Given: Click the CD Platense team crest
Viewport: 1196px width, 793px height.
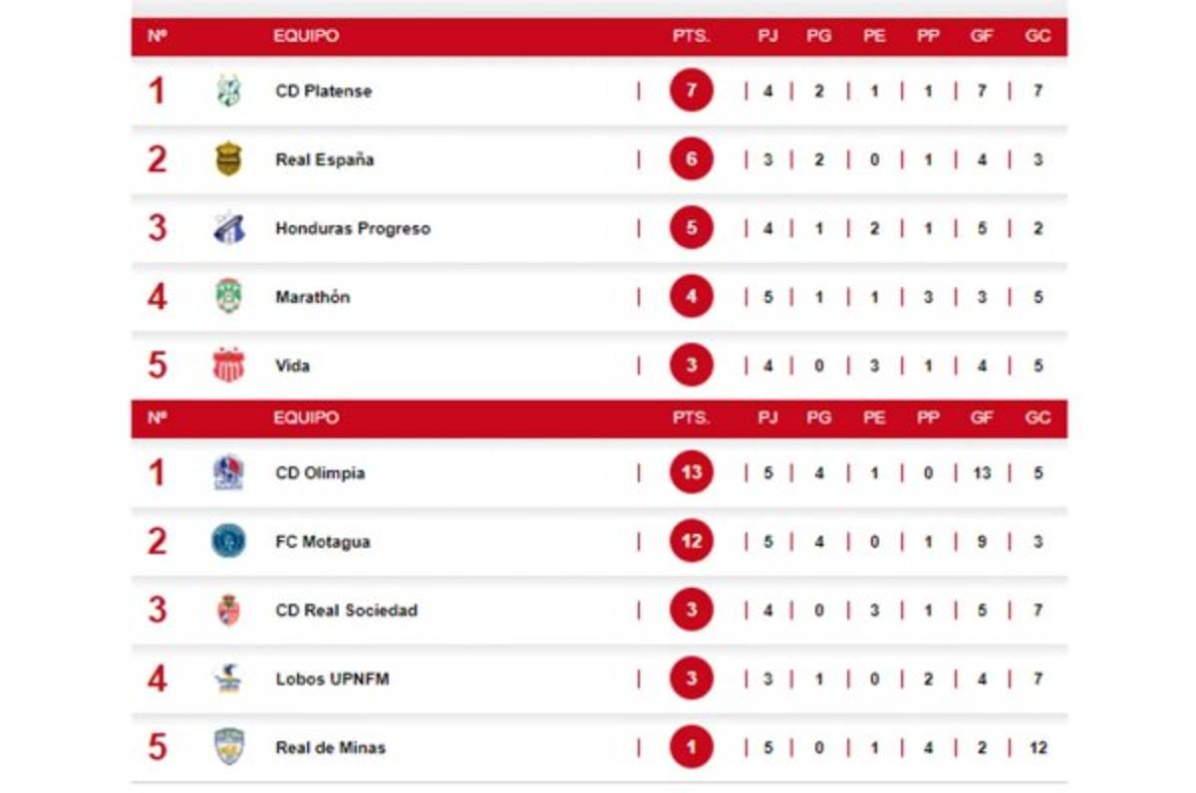Looking at the screenshot, I should [228, 91].
